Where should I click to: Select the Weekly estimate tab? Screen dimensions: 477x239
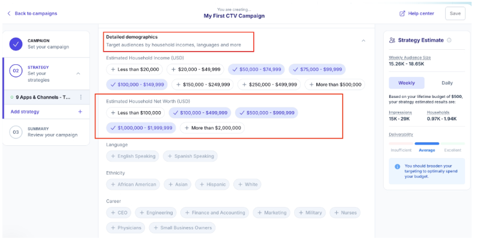point(407,83)
